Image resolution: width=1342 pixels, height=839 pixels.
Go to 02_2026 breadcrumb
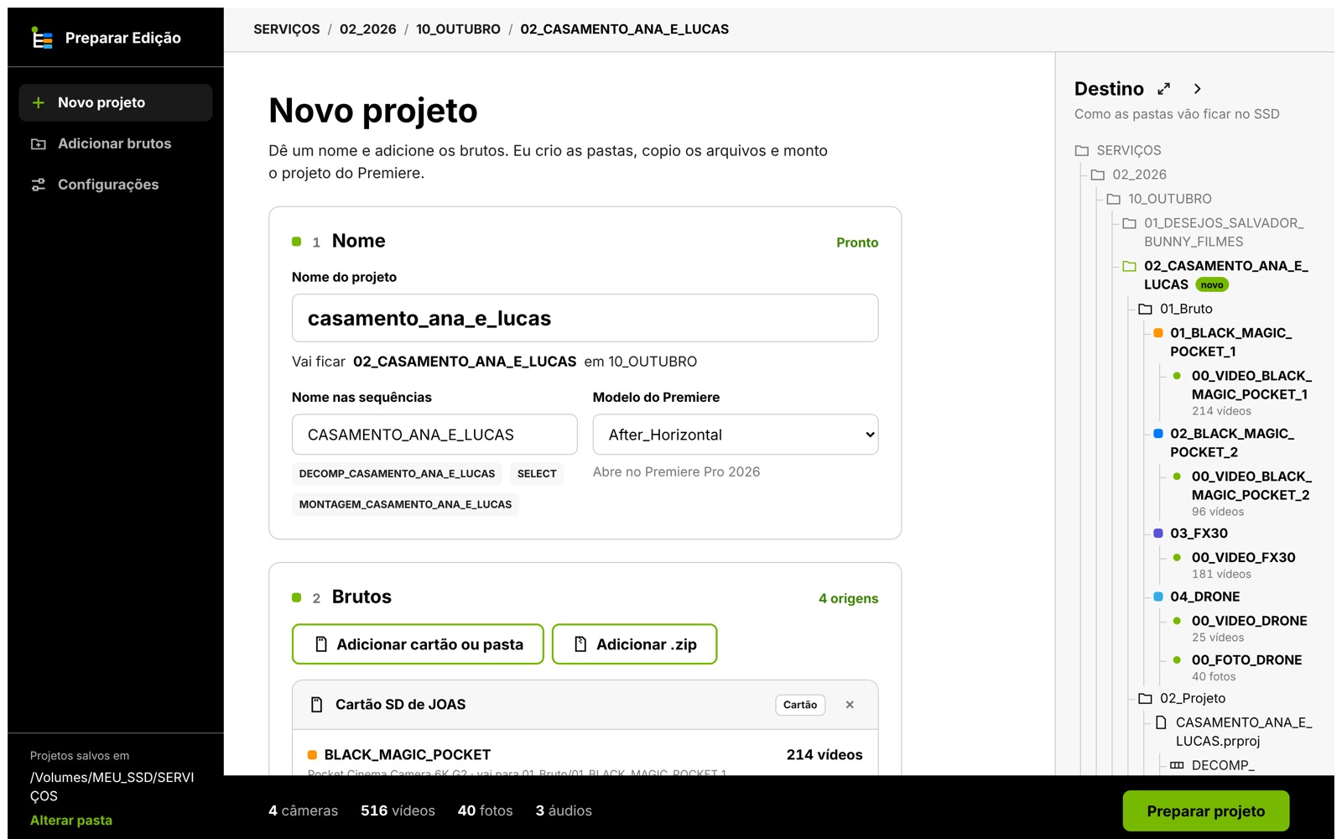point(368,29)
